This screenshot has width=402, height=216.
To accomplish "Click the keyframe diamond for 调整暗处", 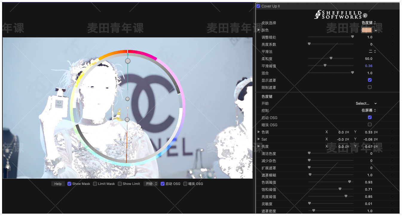I will [x=392, y=37].
